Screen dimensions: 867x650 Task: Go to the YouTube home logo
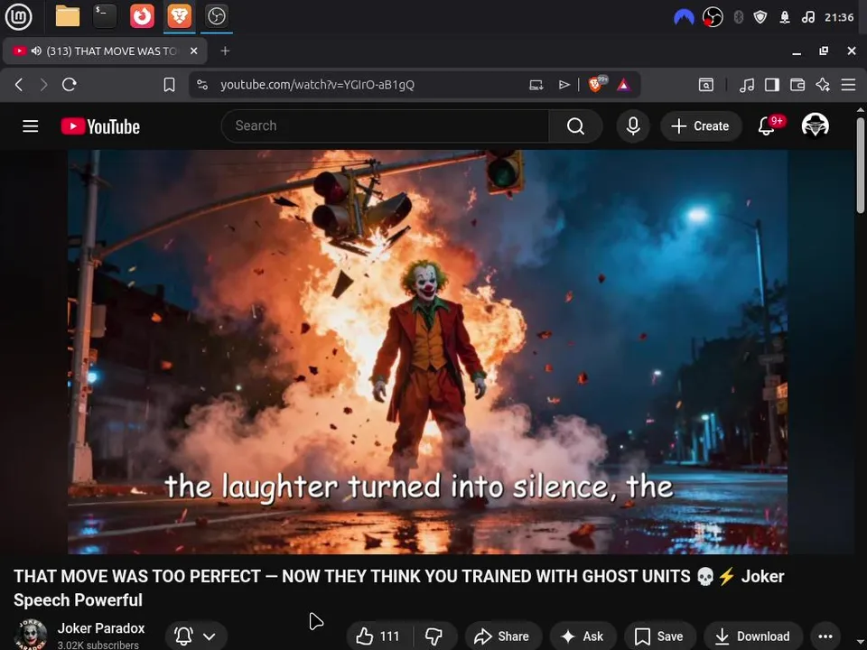tap(100, 126)
